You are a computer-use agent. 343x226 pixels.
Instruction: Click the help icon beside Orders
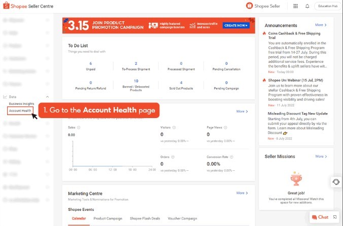pyautogui.click(x=173, y=157)
